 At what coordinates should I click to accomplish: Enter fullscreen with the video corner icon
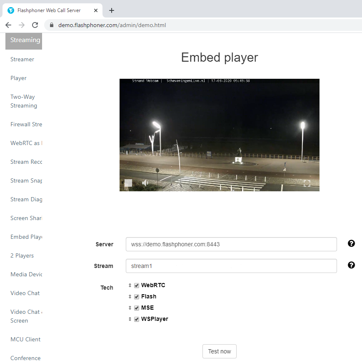click(307, 183)
